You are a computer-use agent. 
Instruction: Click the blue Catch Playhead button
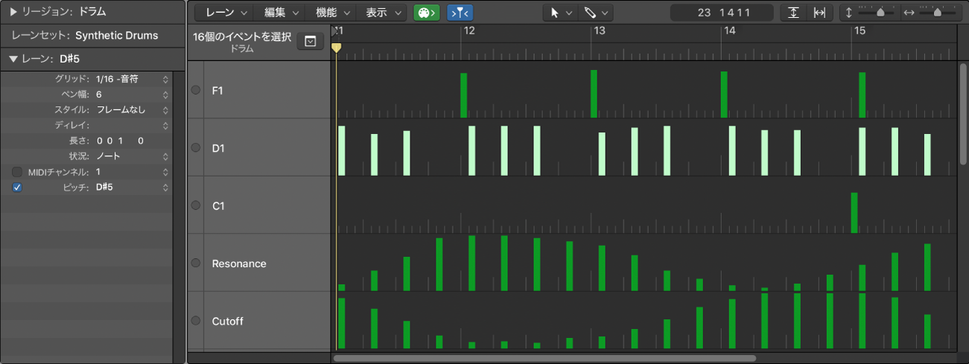[460, 13]
